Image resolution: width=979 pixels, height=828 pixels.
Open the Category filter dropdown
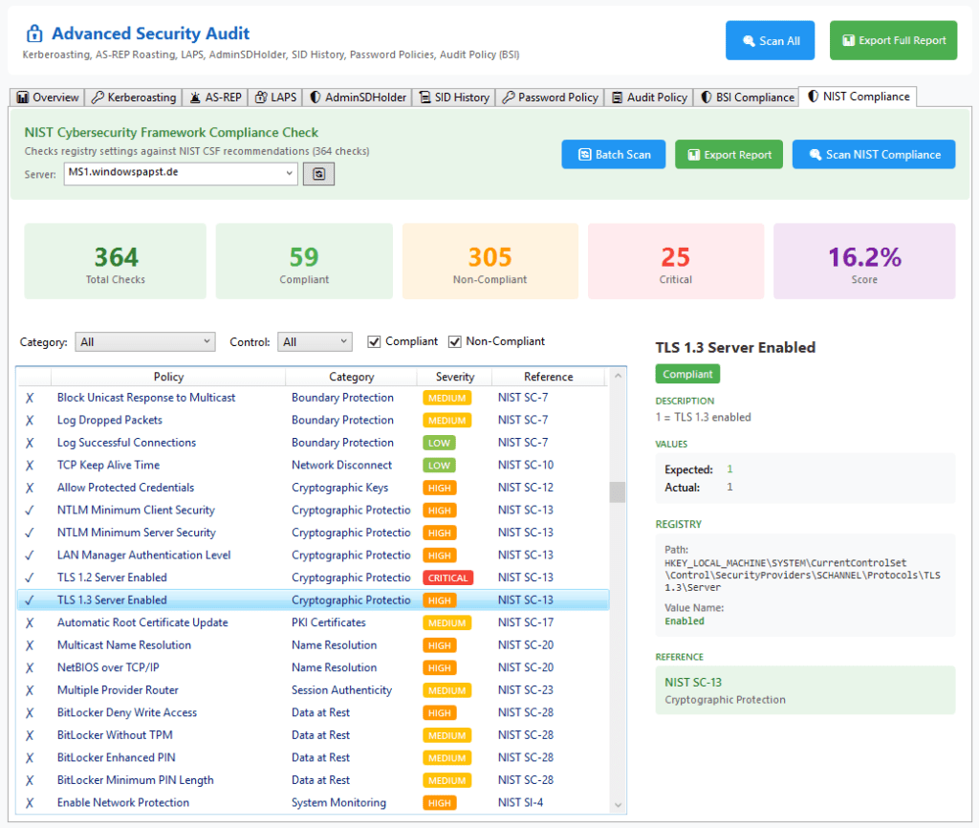[x=144, y=341]
